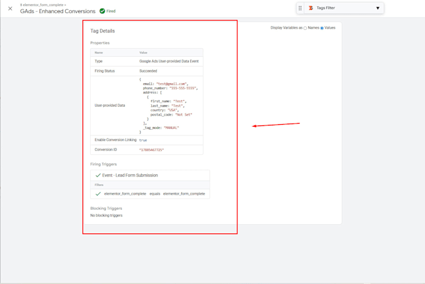Click the Conversion ID value 17885467725
425x284 pixels.
click(x=151, y=150)
